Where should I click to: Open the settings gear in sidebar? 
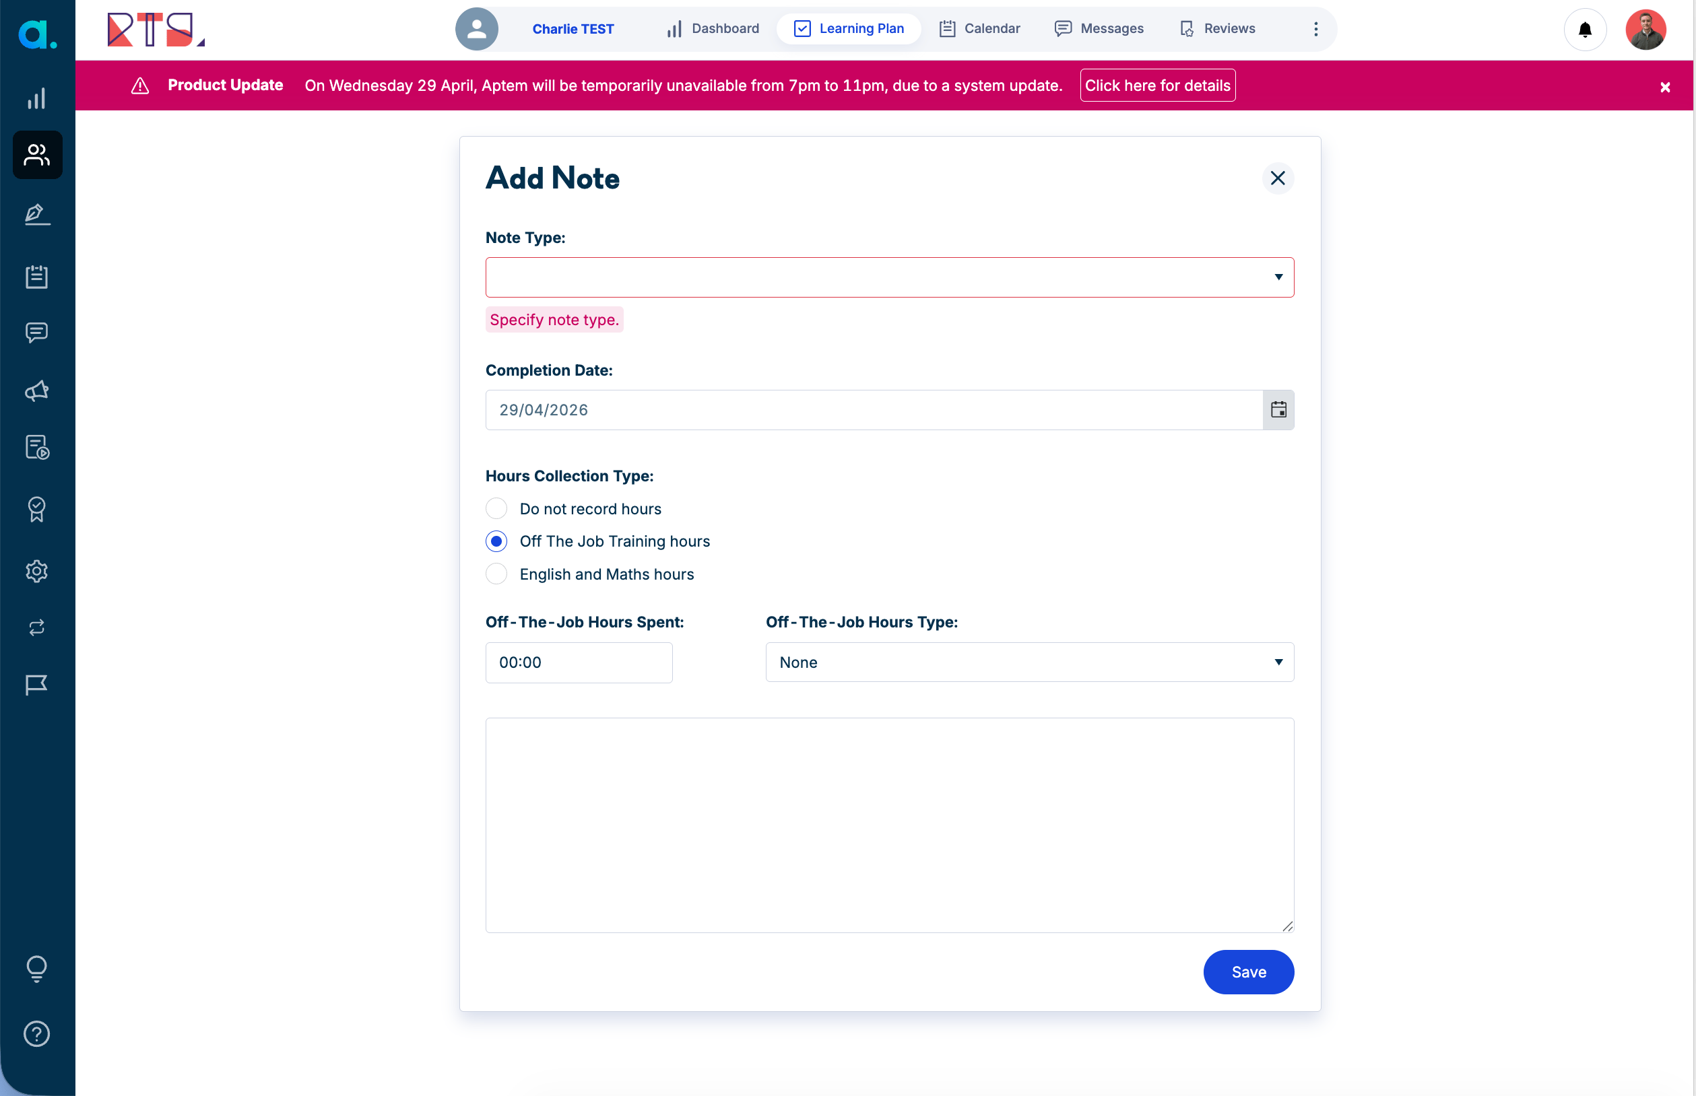pyautogui.click(x=37, y=571)
